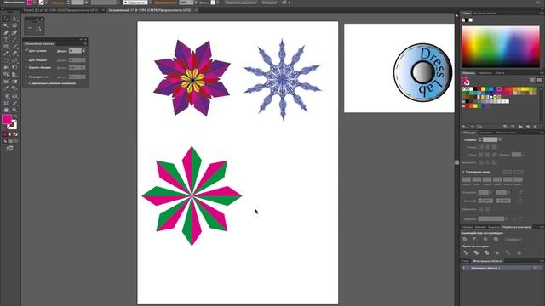Open Color panel flyout menu
The image size is (545, 306).
tap(542, 14)
